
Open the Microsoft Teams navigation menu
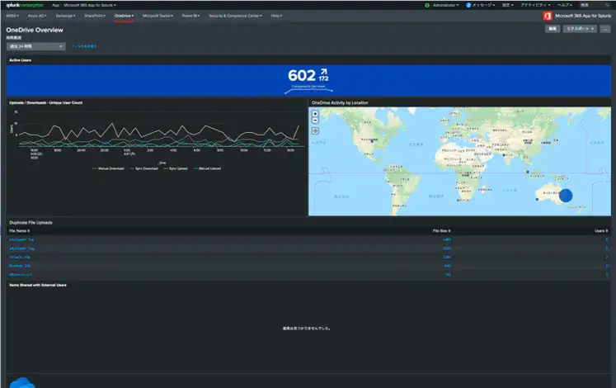(158, 16)
